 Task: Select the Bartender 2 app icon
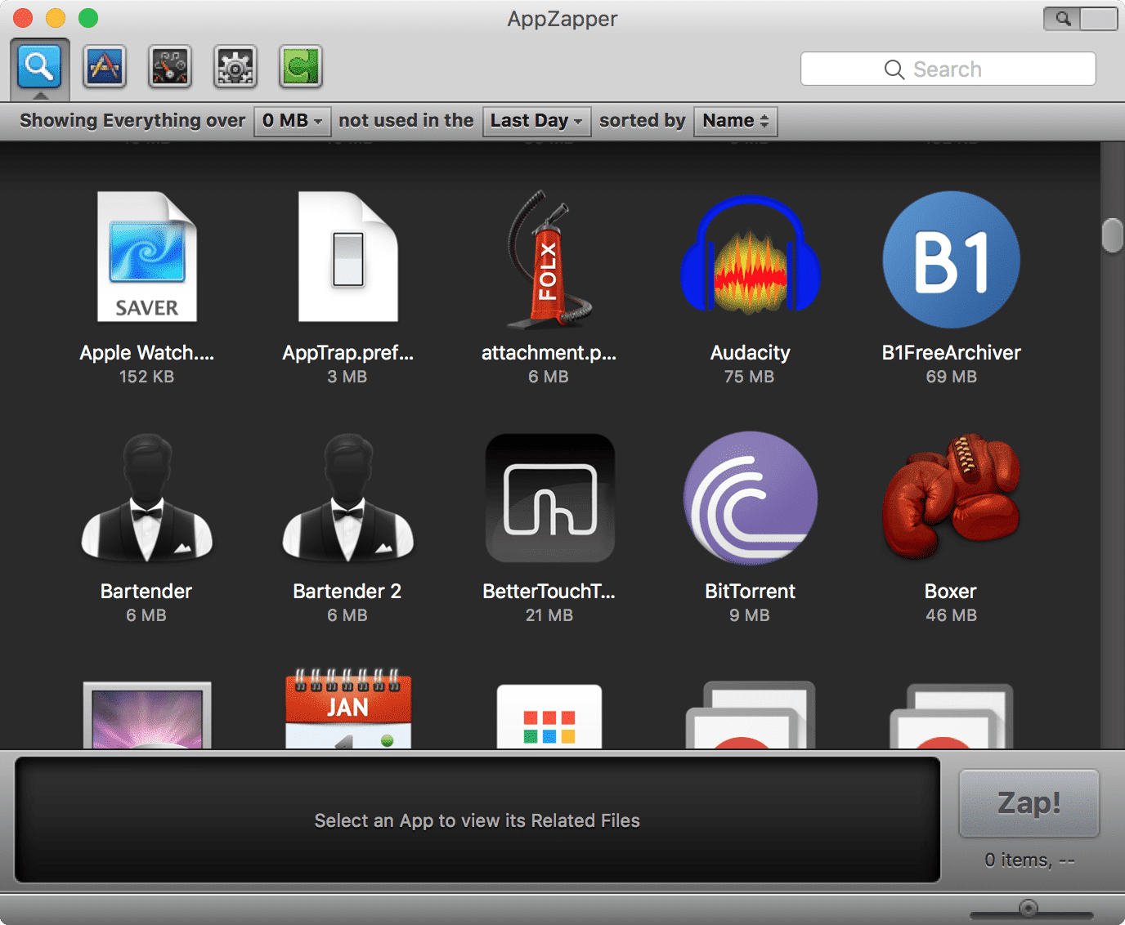(x=348, y=498)
